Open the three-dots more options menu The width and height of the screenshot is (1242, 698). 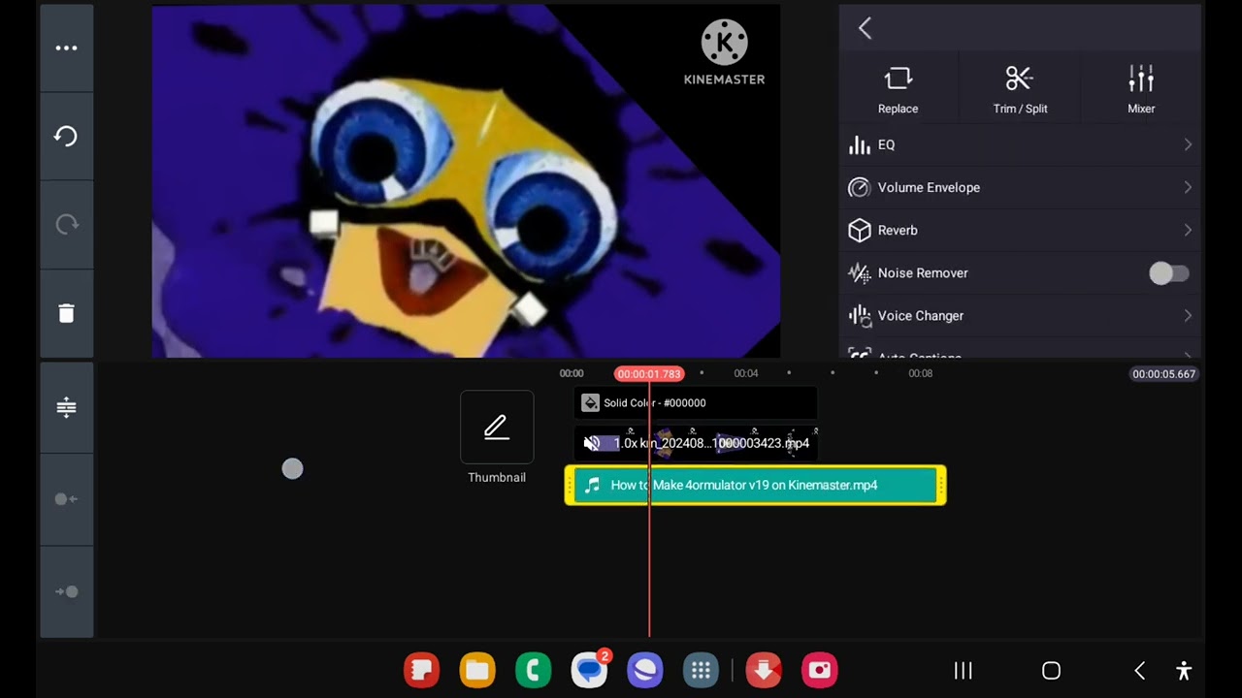(66, 48)
